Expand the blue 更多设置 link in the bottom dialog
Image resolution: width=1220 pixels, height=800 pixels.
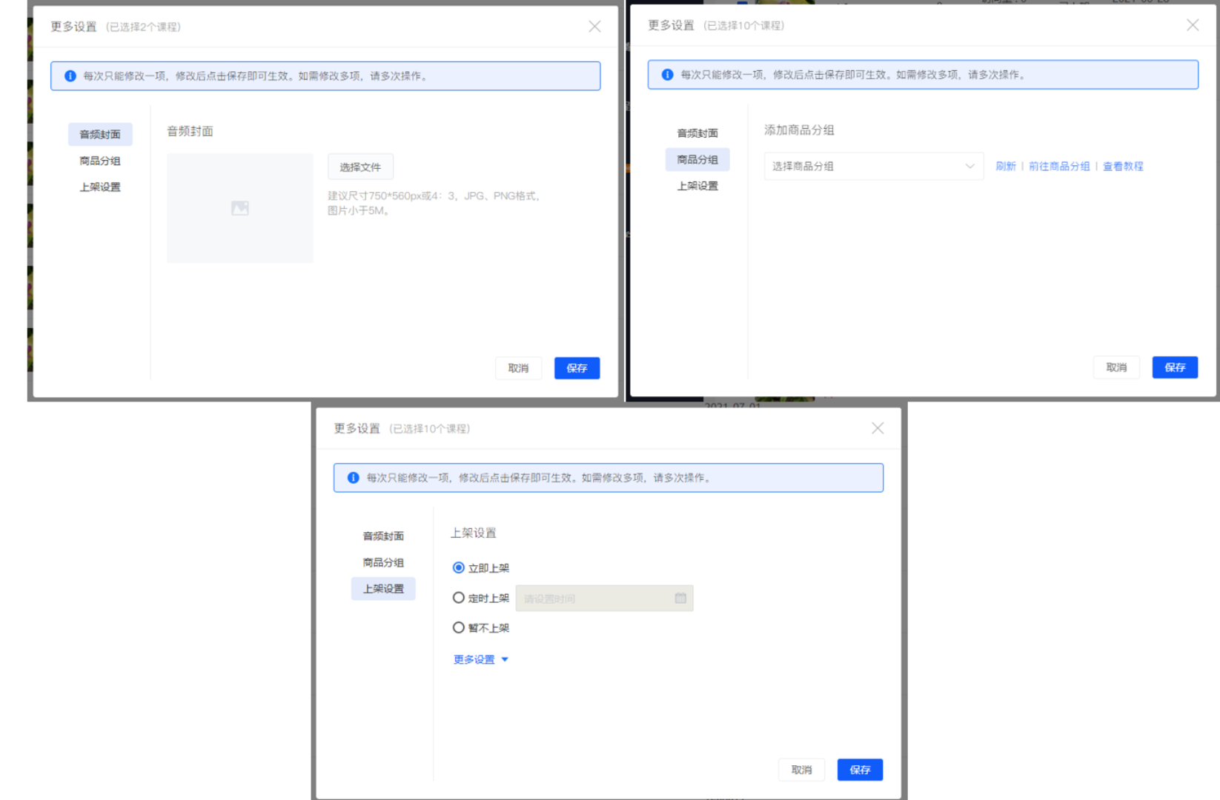tap(481, 659)
